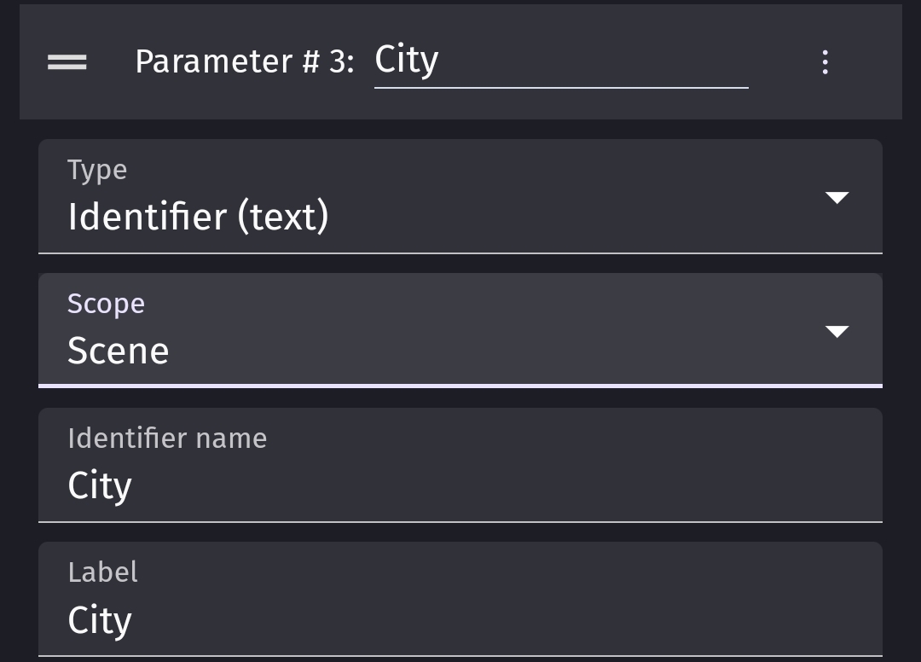Click the 'Identifier name' field caption
The width and height of the screenshot is (921, 662).
click(x=167, y=438)
